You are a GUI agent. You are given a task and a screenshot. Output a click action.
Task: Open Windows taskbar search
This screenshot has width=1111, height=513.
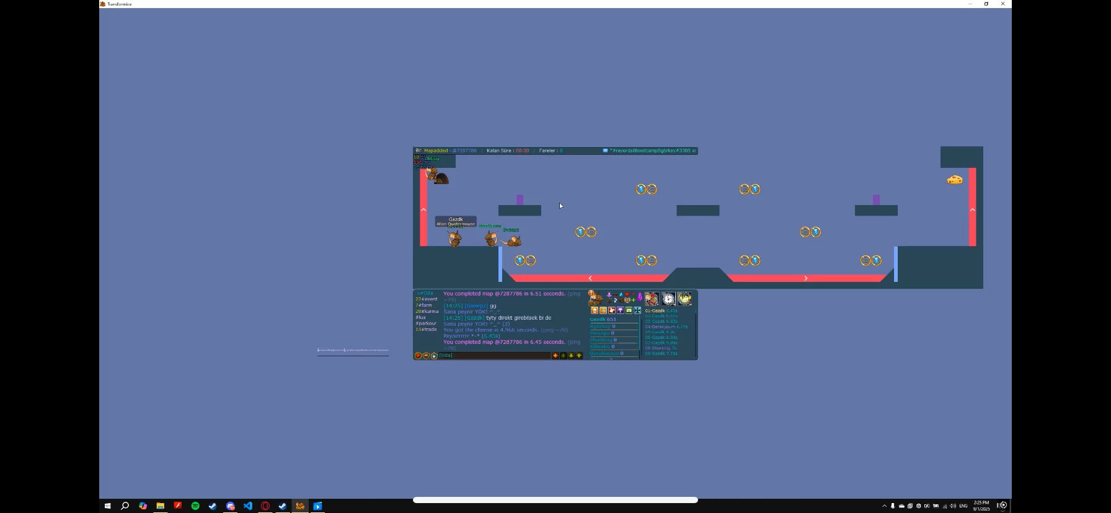tap(125, 506)
